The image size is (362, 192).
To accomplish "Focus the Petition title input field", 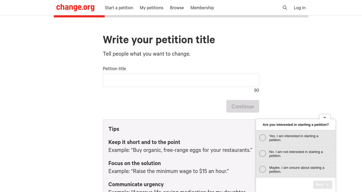I will 181,80.
